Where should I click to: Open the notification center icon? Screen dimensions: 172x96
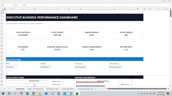tap(168, 93)
